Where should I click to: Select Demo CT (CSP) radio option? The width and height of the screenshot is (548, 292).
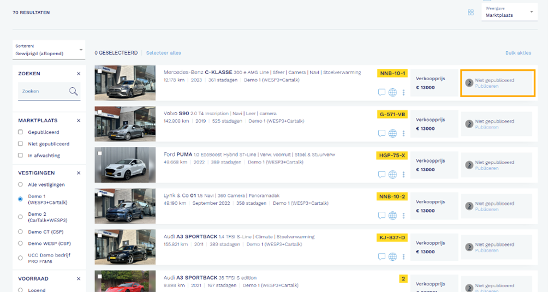tap(20, 231)
